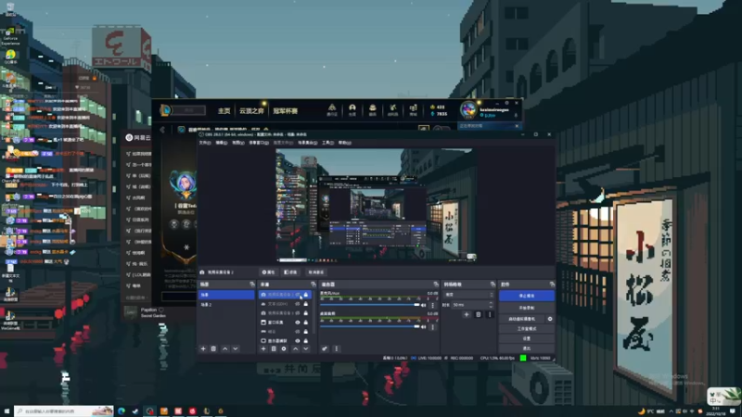This screenshot has width=742, height=417.
Task: Toggle the lock on the 窗口采集 source
Action: [306, 322]
